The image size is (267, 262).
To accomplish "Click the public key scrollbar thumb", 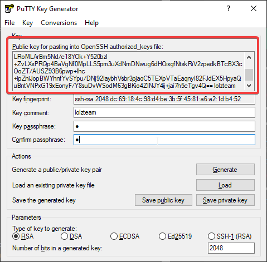I will pyautogui.click(x=249, y=75).
